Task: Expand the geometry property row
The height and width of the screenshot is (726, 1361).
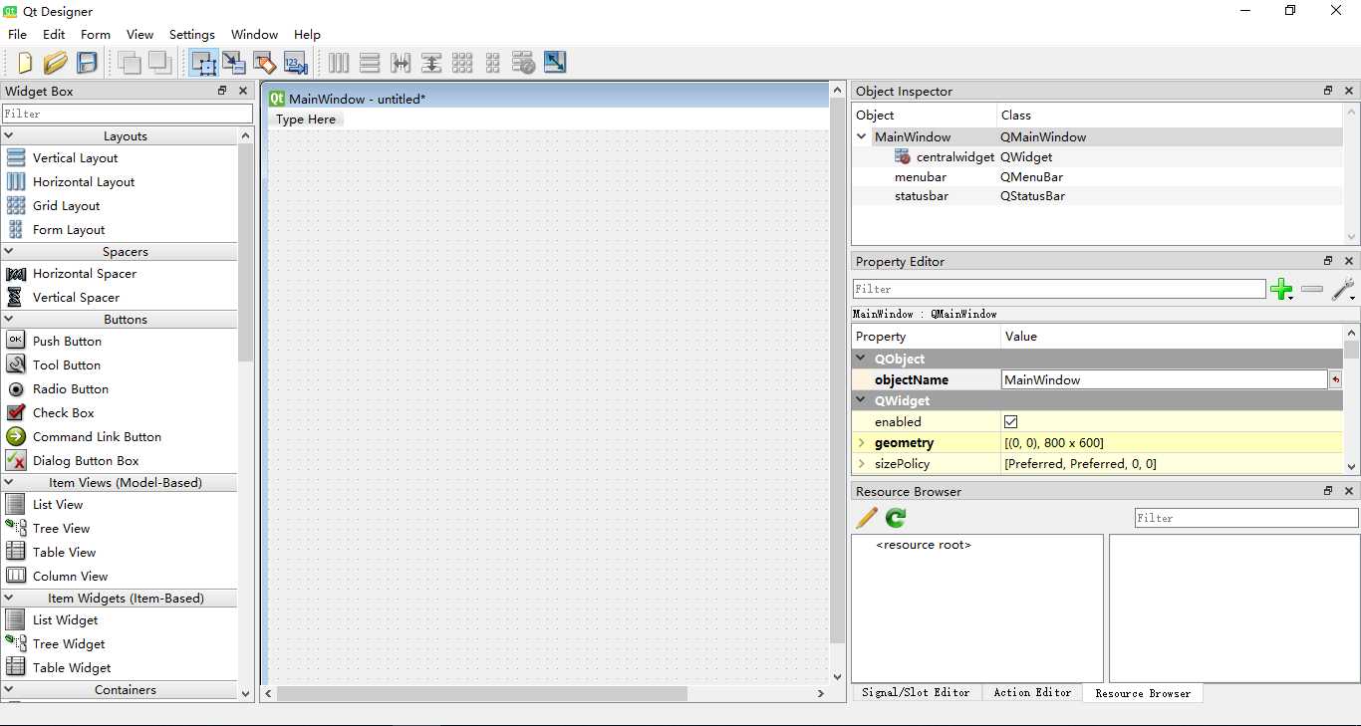Action: tap(862, 442)
